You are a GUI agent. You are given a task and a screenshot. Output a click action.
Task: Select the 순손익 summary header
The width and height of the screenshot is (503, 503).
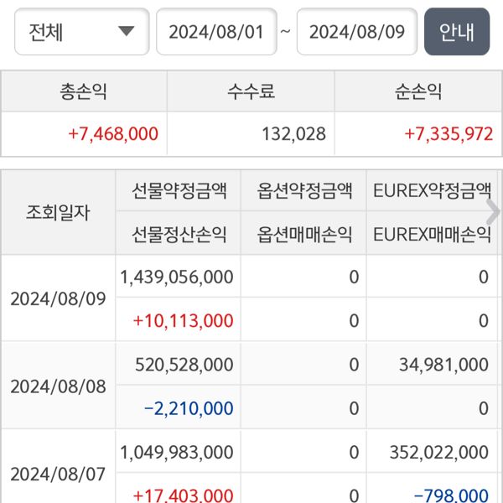coord(417,91)
